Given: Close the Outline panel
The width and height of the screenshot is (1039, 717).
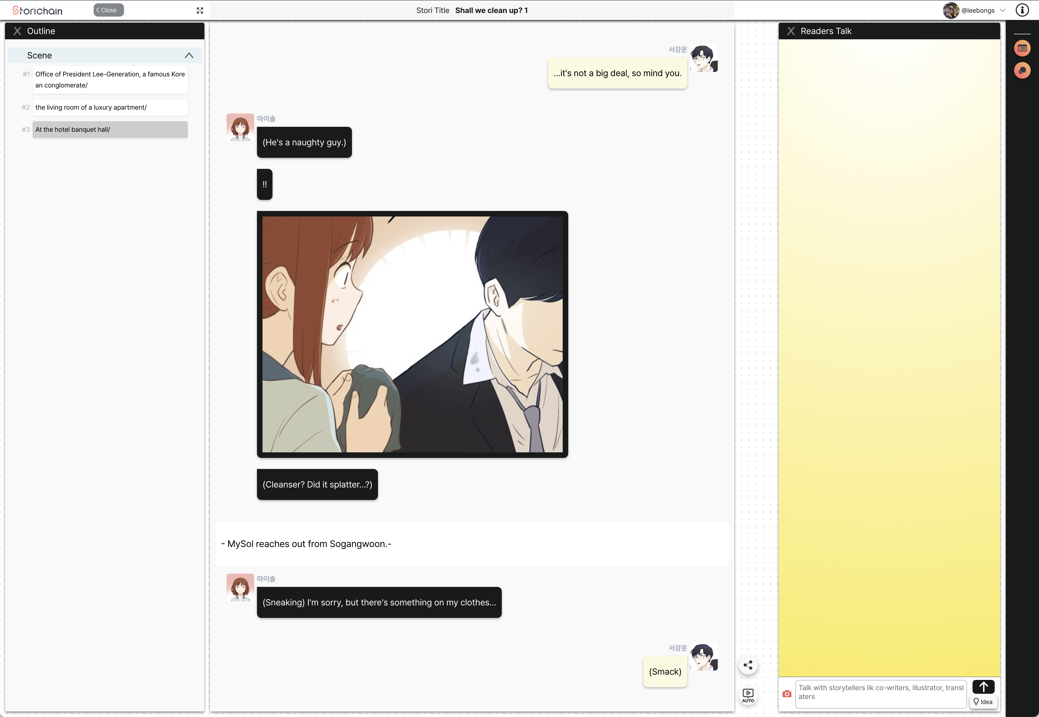Looking at the screenshot, I should click(x=17, y=31).
